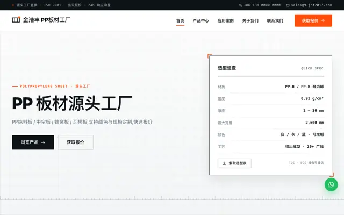Click the 0.91 g/cm³ density value
The height and width of the screenshot is (215, 344).
click(312, 98)
